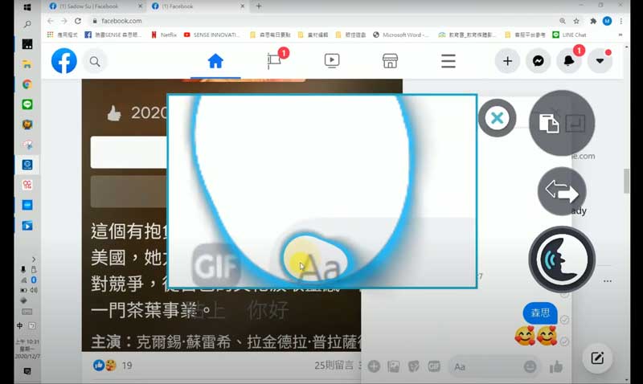Open the SENSE INNOVATI... YouTube bookmark
The height and width of the screenshot is (384, 643).
pos(211,35)
